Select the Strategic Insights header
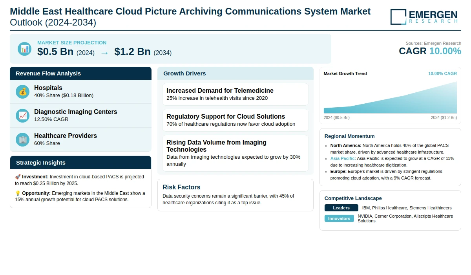Screen dimensions: 471x275 [80, 163]
